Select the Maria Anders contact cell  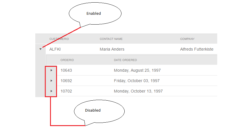tap(112, 49)
